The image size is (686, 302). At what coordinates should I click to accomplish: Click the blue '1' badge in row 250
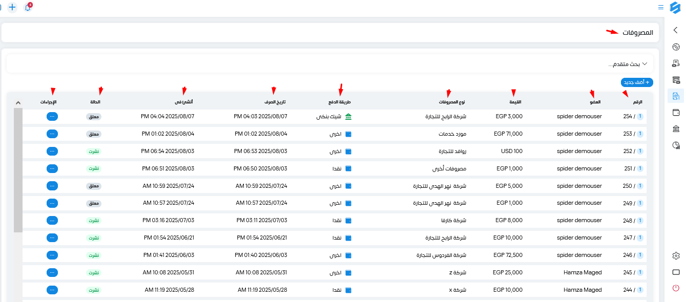click(x=640, y=186)
